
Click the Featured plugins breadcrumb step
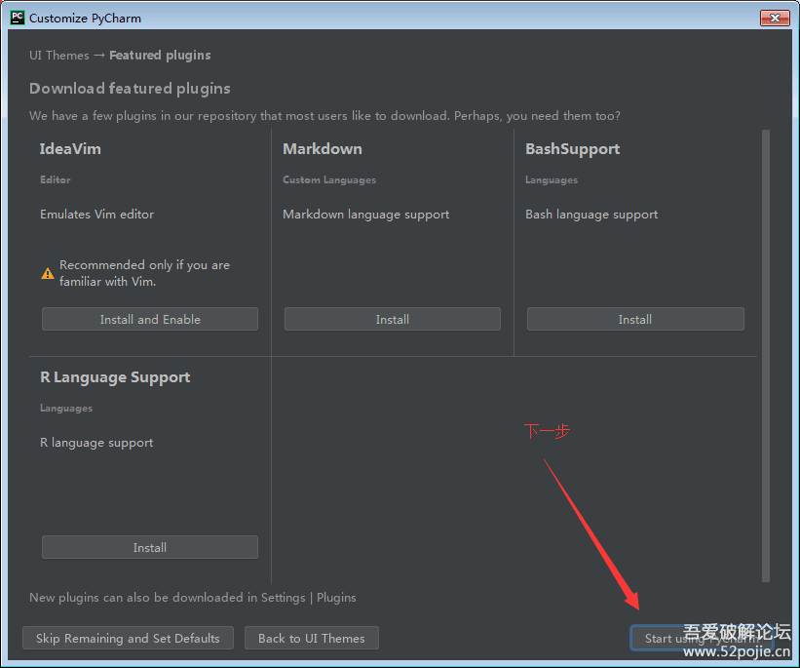pos(160,56)
